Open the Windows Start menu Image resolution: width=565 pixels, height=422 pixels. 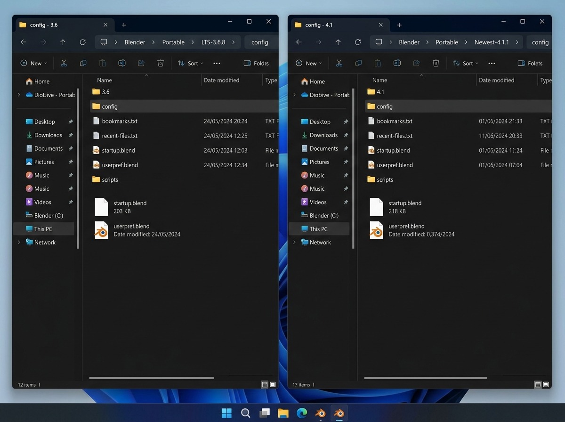[x=226, y=413]
